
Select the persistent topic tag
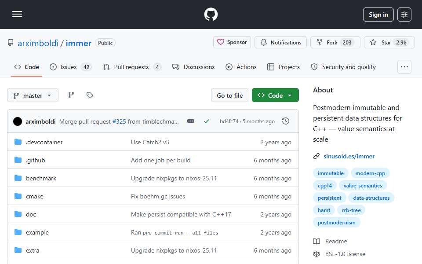pyautogui.click(x=329, y=198)
